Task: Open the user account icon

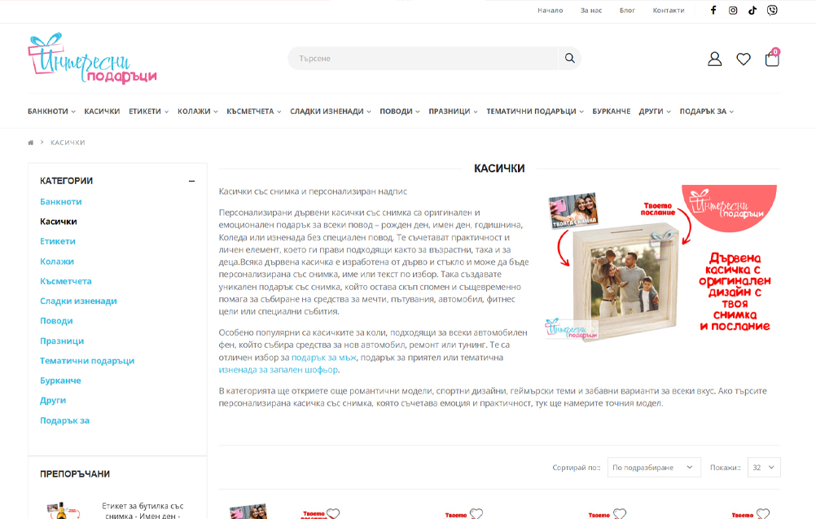Action: coord(714,59)
